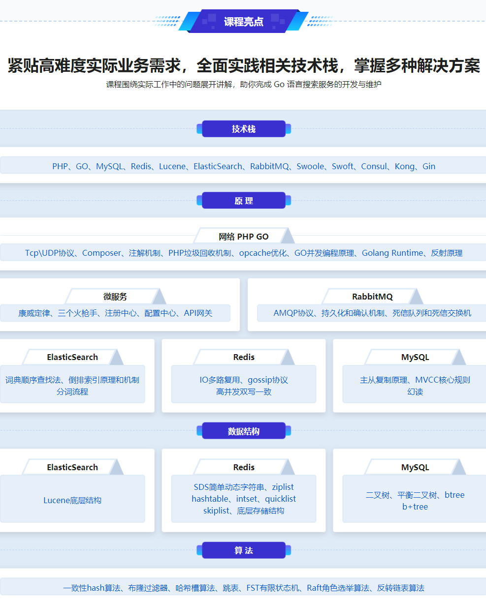
Task: Select the ElasticSearch header above Lucene底层结构
Action: [72, 467]
